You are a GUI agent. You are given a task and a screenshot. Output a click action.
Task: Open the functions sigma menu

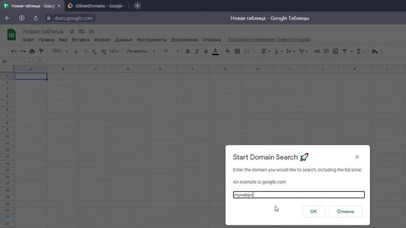pos(358,51)
